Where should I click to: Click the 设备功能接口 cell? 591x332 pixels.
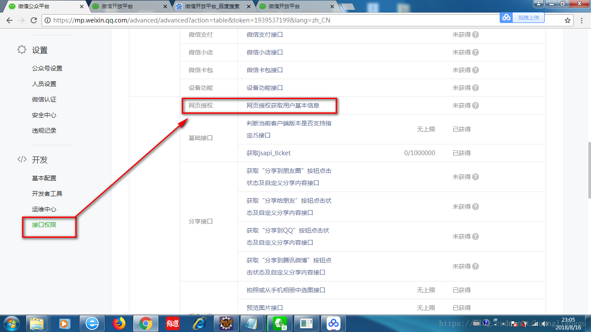(x=265, y=88)
